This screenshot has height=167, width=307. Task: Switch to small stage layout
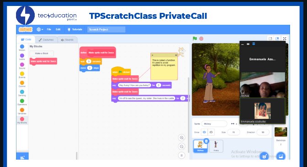(270, 39)
